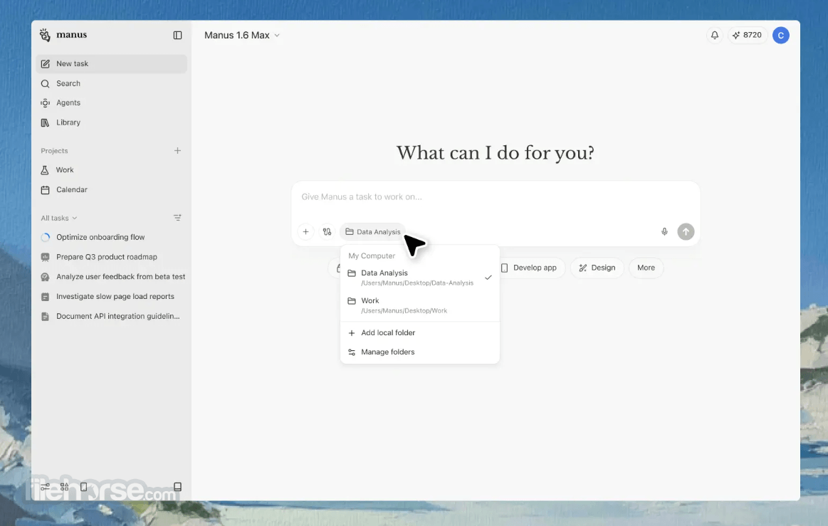The image size is (828, 526).
Task: Start a New task
Action: click(x=112, y=64)
